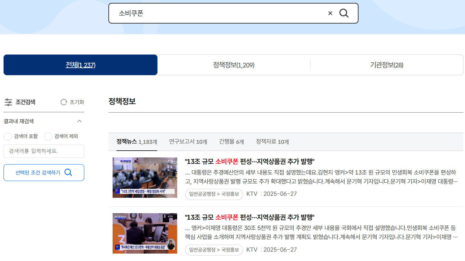Open the news thumbnail captioned 투자촉진 예산
Image resolution: width=465 pixels, height=261 pixels.
tap(145, 233)
